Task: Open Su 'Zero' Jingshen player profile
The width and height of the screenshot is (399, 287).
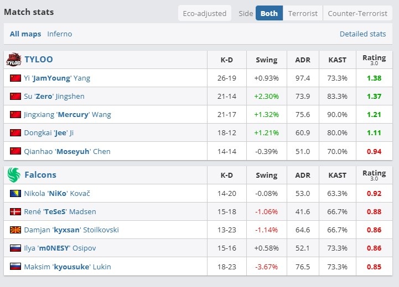Action: [54, 97]
